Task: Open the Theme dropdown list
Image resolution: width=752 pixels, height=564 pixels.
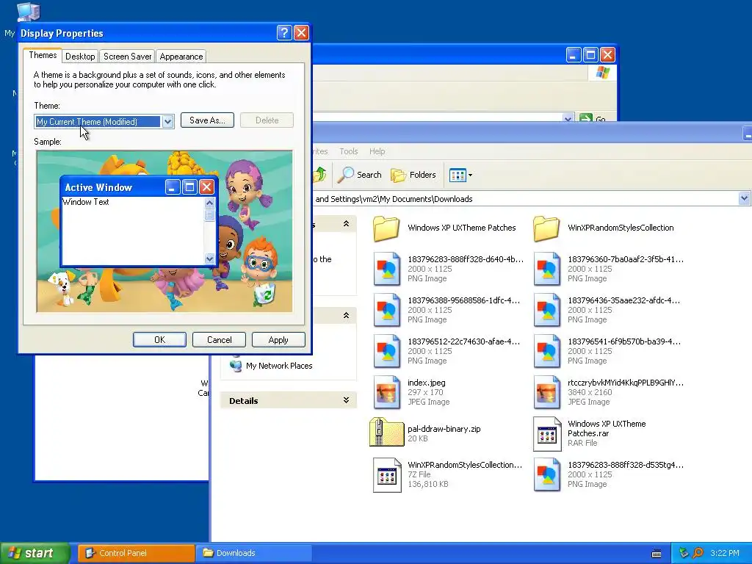Action: click(167, 121)
